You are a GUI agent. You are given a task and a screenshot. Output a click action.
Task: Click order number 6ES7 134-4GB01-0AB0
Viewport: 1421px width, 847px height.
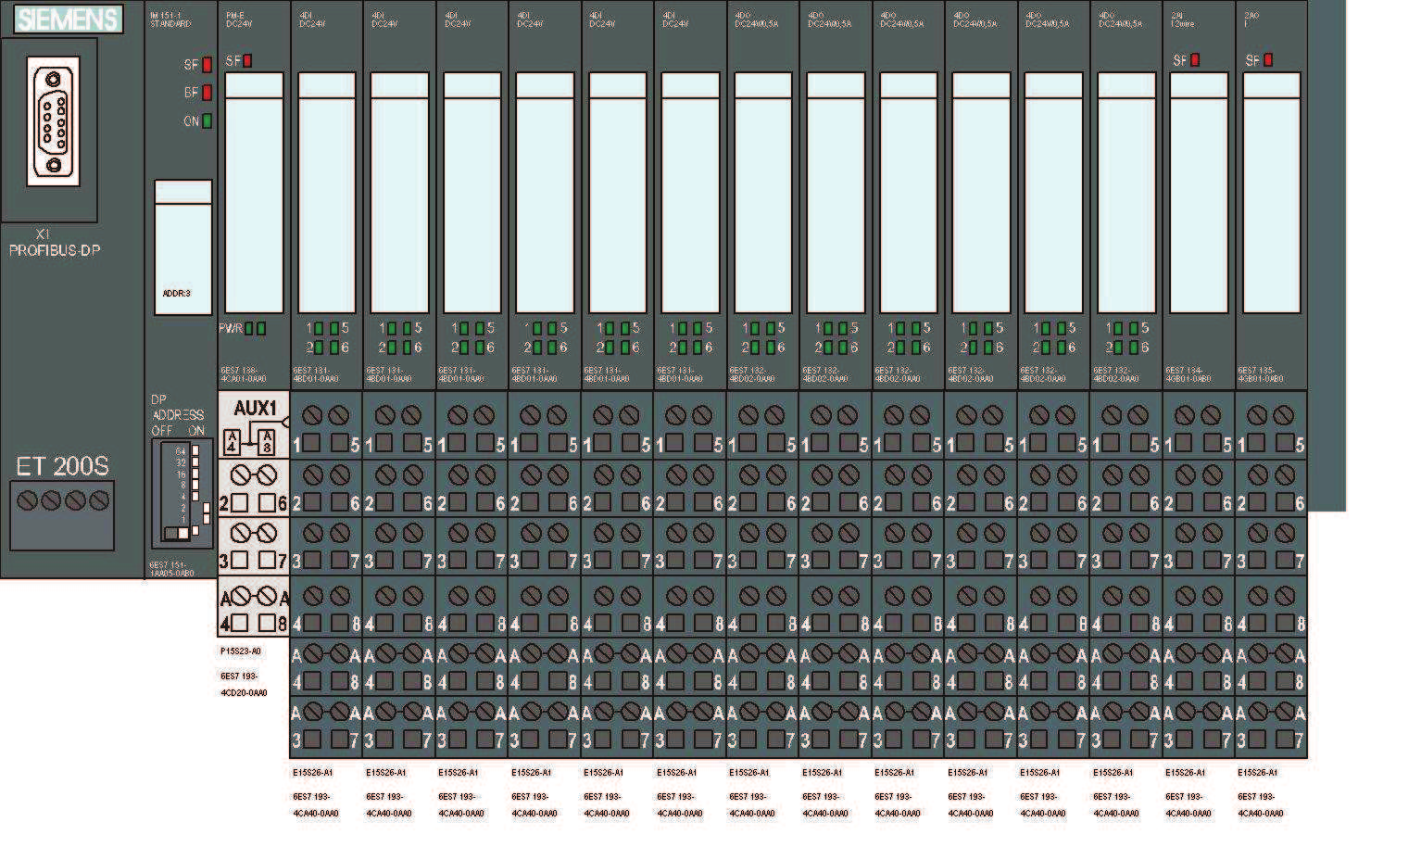[x=1188, y=374]
